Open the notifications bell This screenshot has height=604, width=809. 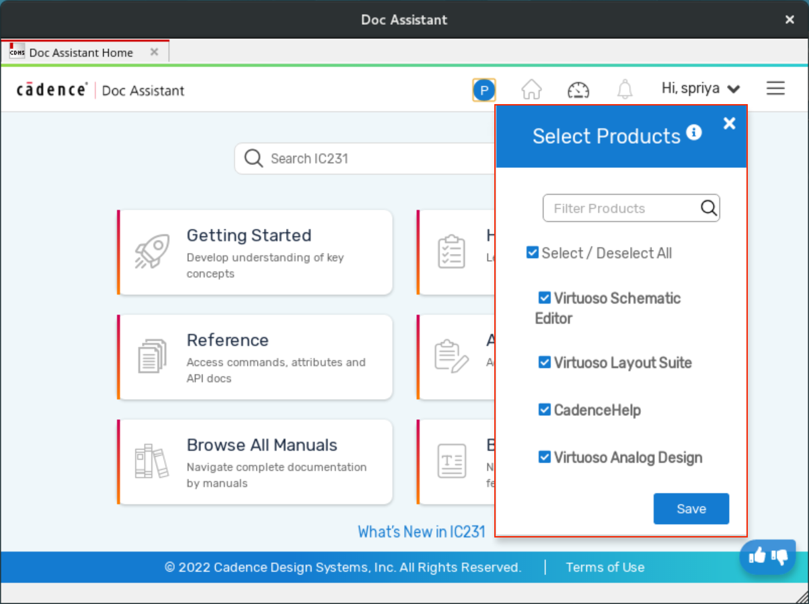pos(625,89)
